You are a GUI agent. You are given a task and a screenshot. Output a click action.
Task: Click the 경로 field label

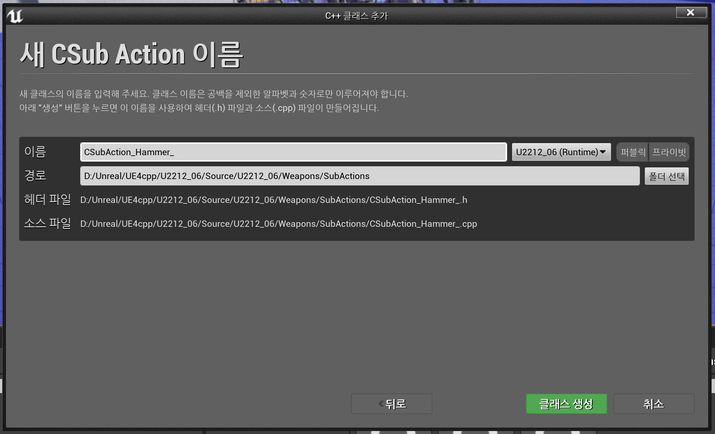coord(35,176)
